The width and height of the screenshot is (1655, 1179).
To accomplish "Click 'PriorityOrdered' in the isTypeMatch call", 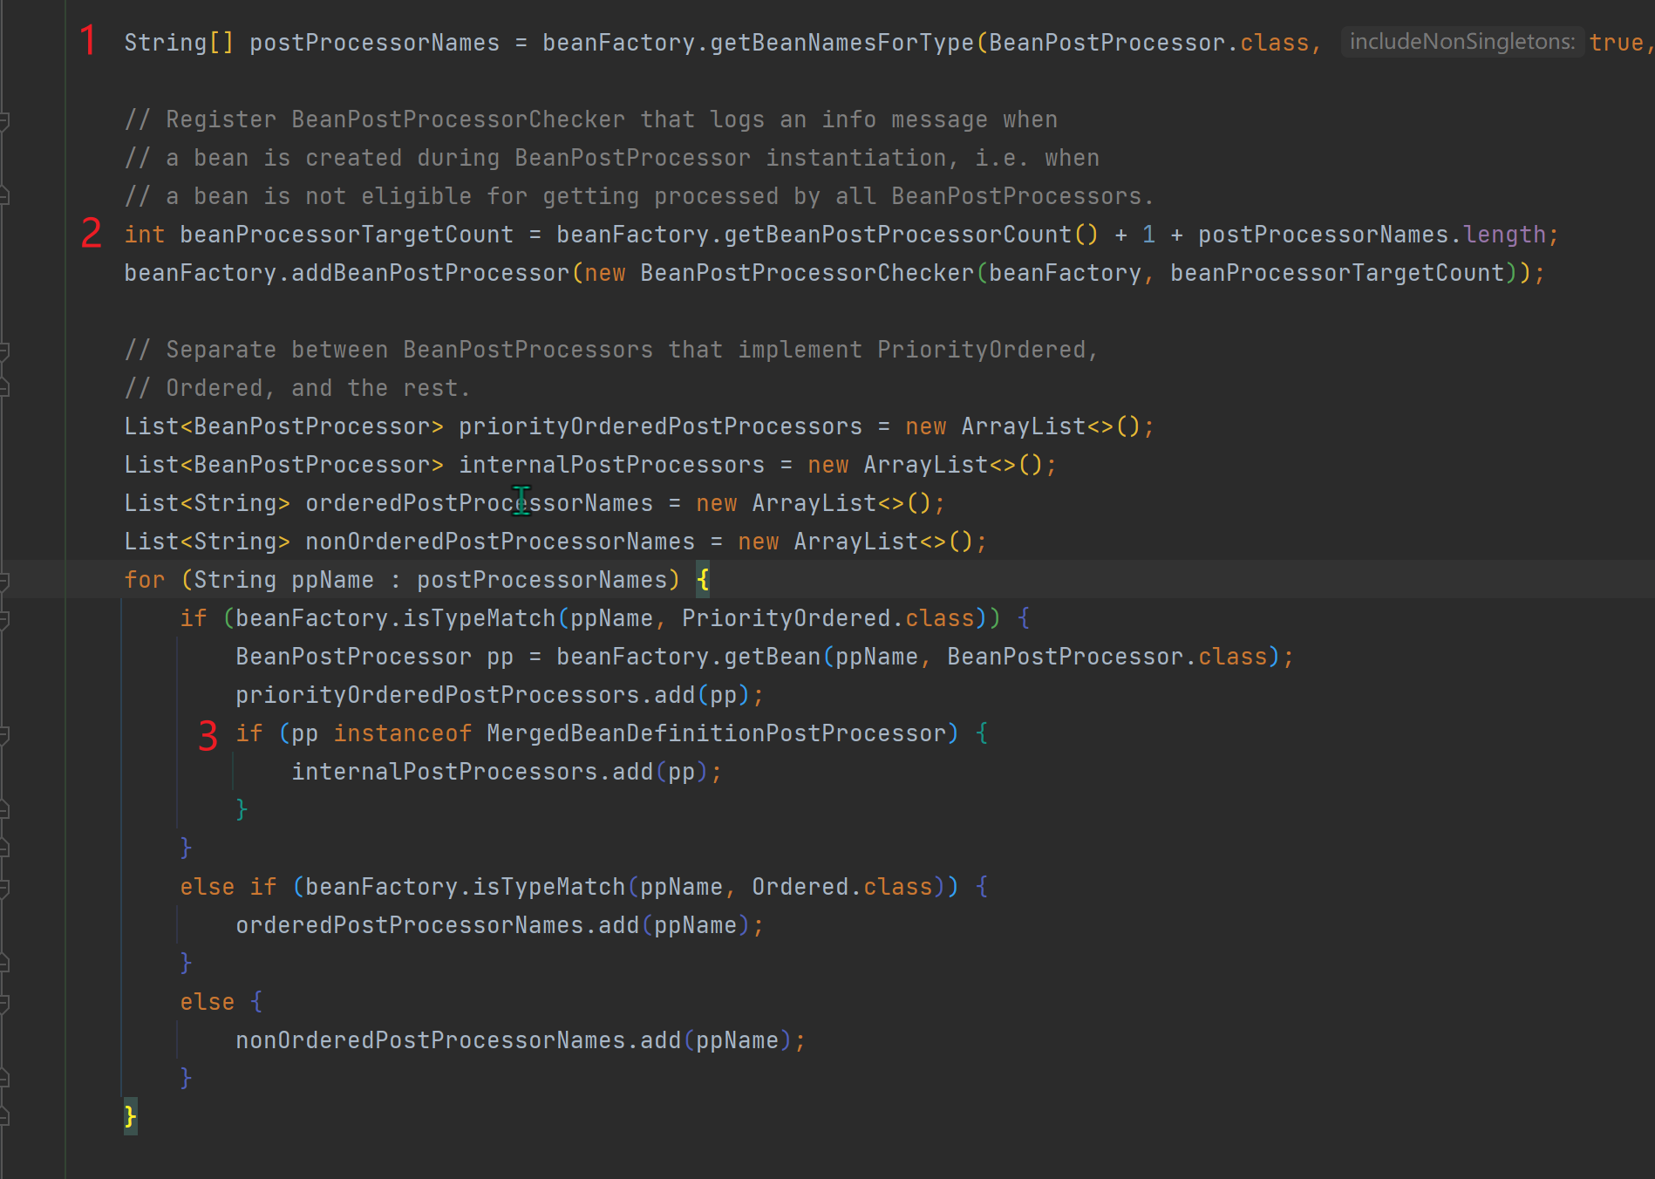I will 786,618.
